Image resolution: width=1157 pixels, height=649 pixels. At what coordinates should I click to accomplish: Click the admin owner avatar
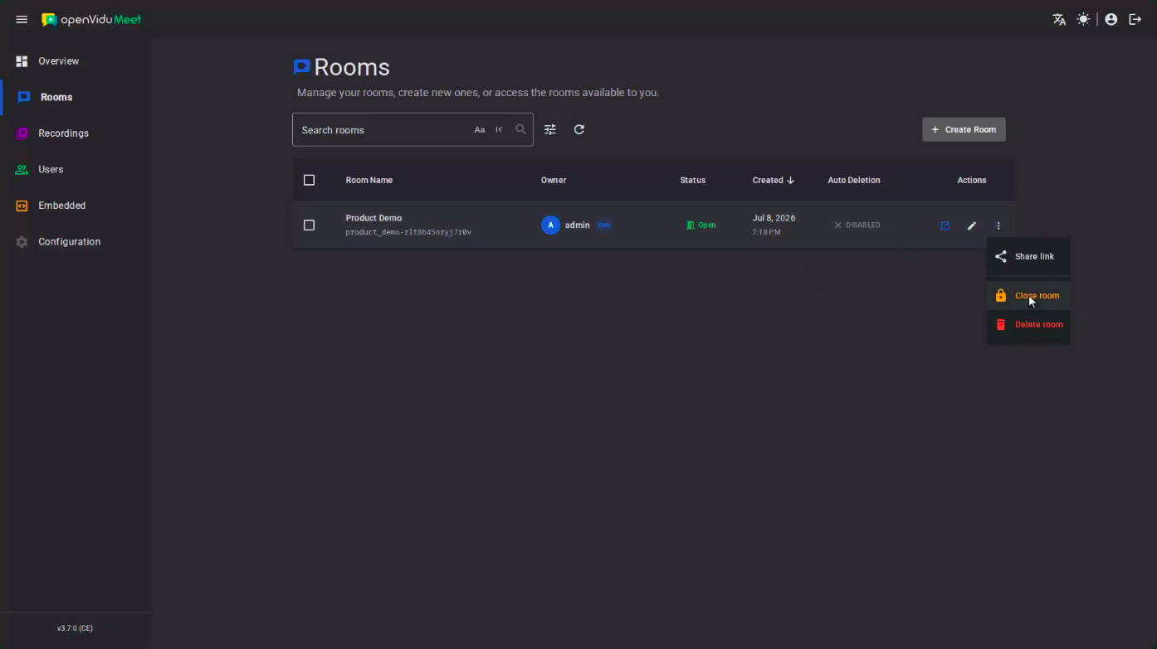pos(550,225)
